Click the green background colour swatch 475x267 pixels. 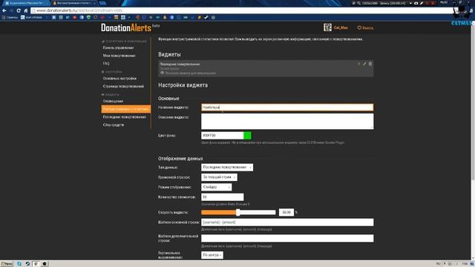pos(247,135)
